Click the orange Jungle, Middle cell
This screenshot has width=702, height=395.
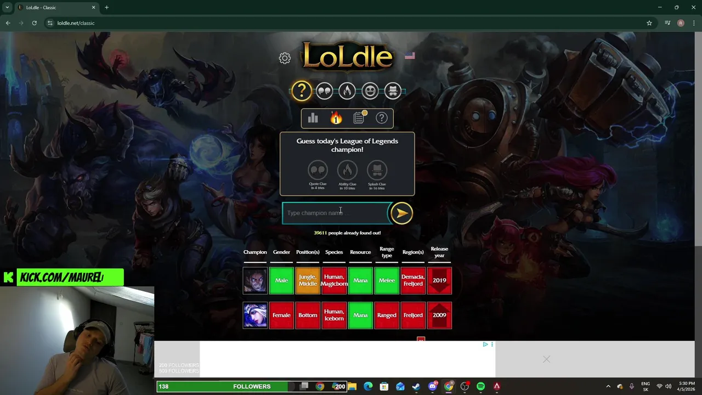point(308,280)
